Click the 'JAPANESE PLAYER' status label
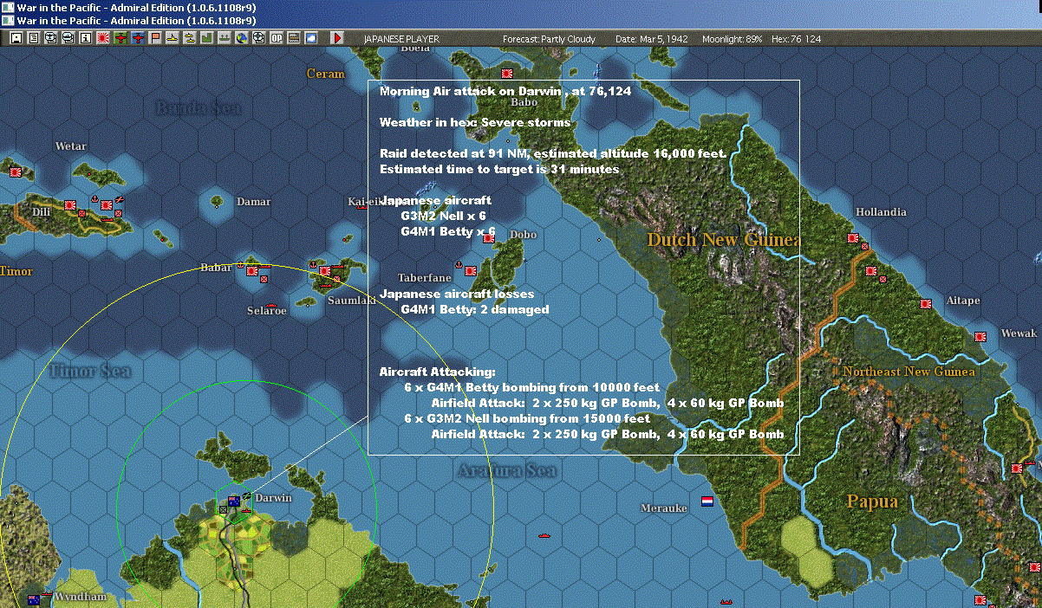The image size is (1042, 608). coord(401,39)
